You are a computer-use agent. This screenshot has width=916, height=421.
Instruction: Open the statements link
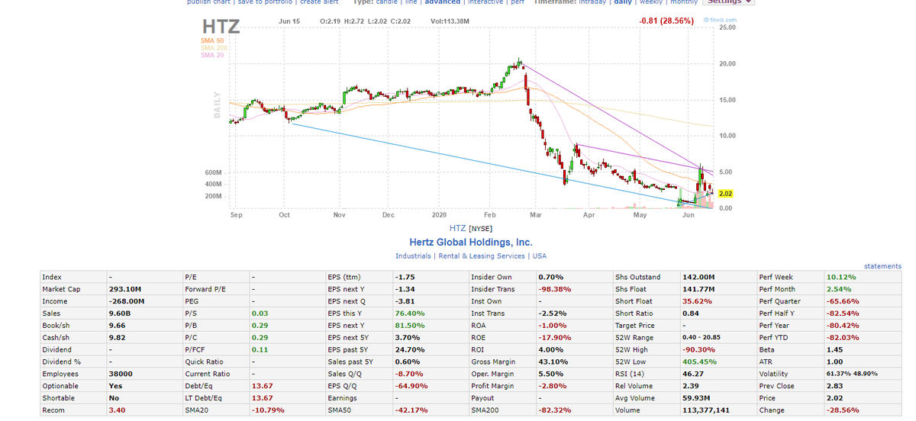point(882,266)
